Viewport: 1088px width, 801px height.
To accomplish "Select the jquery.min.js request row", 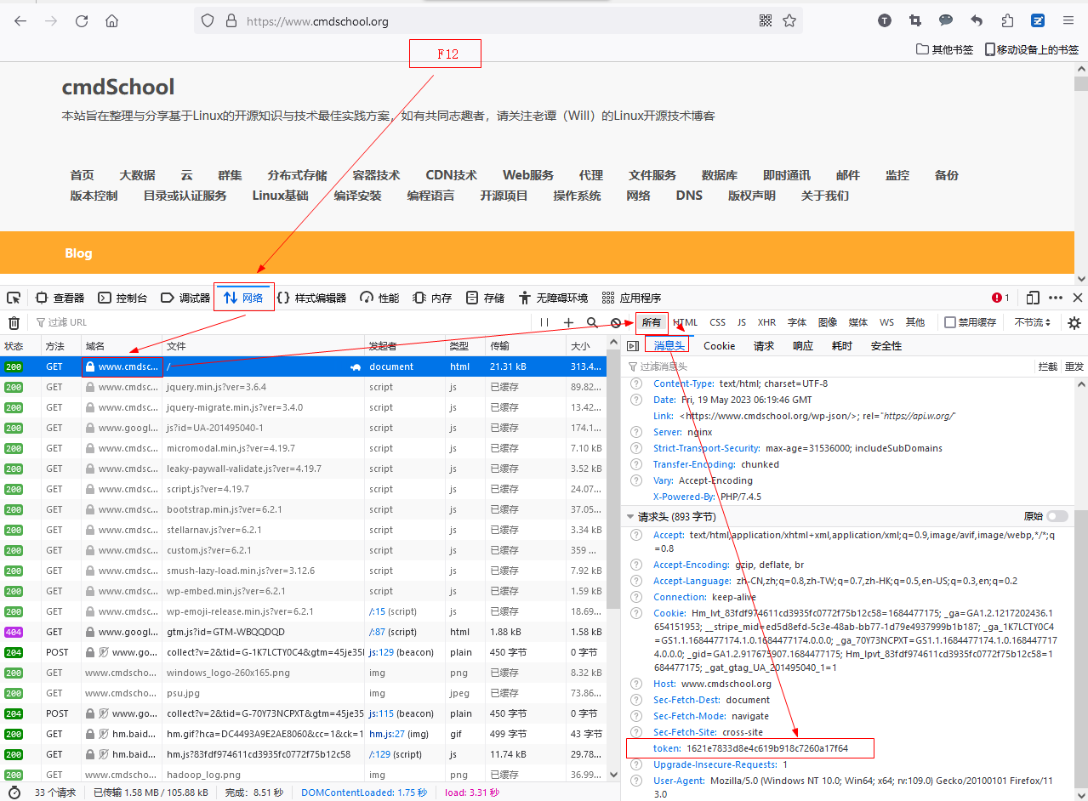I will point(216,387).
